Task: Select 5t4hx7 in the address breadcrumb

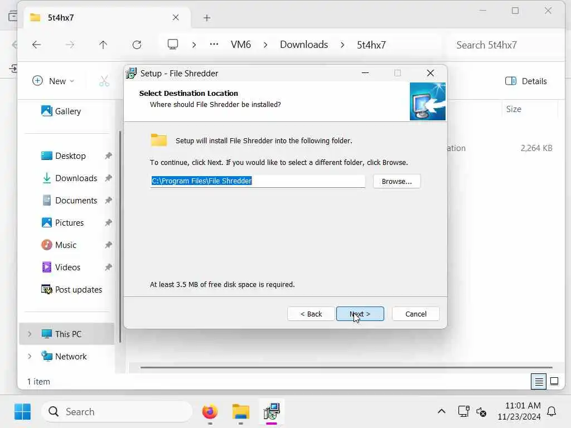Action: (x=371, y=45)
